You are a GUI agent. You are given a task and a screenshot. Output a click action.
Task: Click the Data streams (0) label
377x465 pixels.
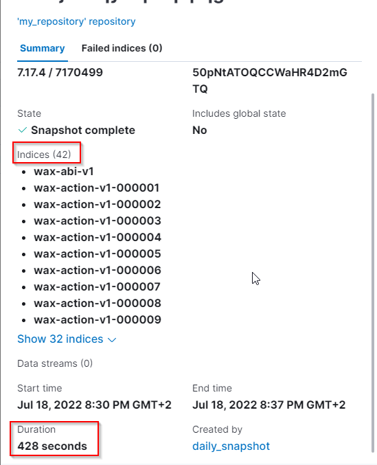55,363
